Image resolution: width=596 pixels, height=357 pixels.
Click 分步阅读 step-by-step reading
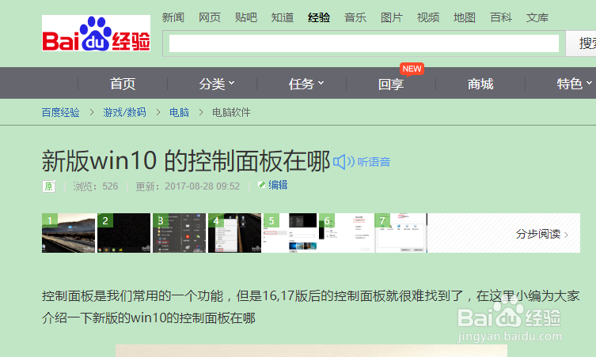[x=542, y=234]
